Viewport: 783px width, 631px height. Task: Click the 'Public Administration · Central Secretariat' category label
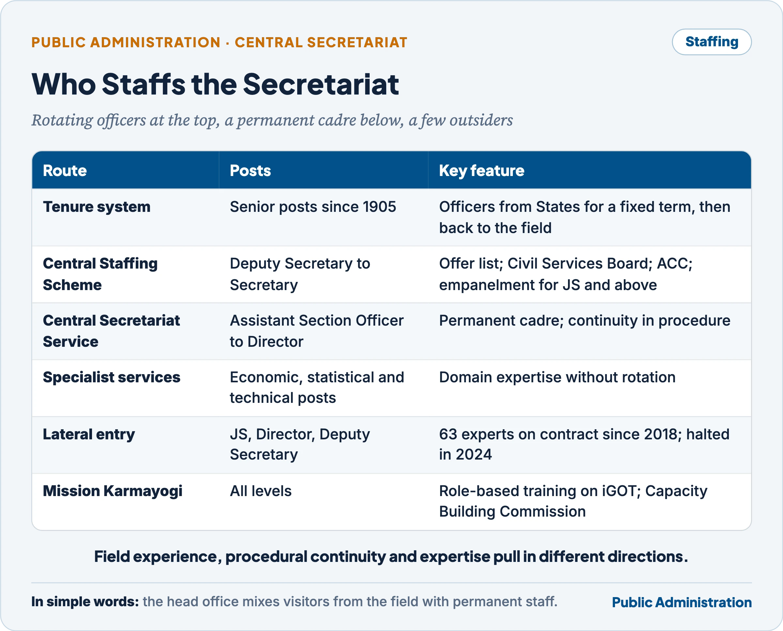(219, 42)
